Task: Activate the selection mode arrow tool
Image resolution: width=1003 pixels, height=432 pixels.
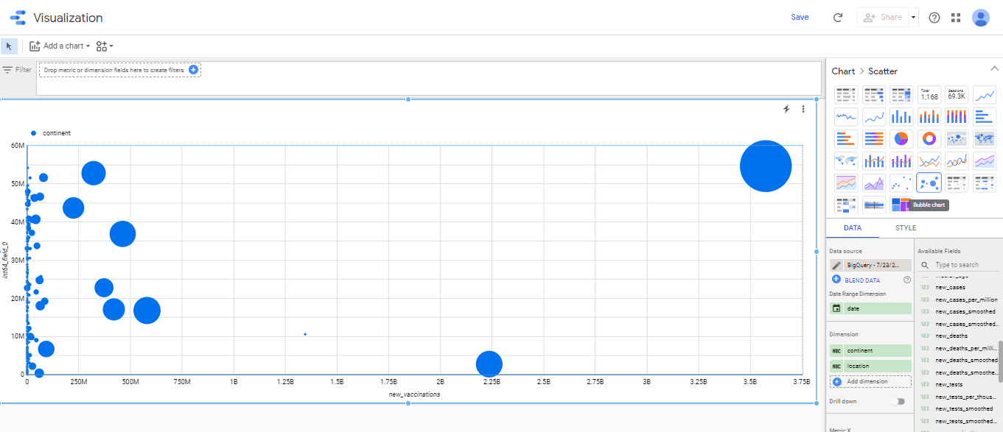Action: (x=9, y=46)
